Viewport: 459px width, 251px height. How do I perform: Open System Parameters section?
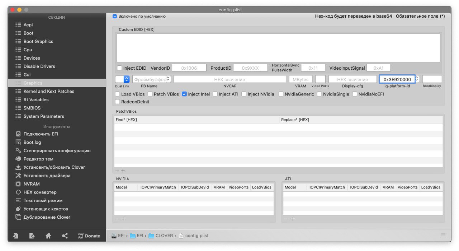coord(44,116)
